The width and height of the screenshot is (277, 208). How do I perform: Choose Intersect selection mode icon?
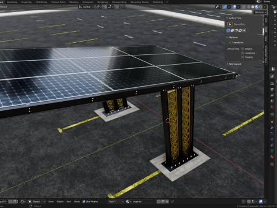pyautogui.click(x=244, y=31)
